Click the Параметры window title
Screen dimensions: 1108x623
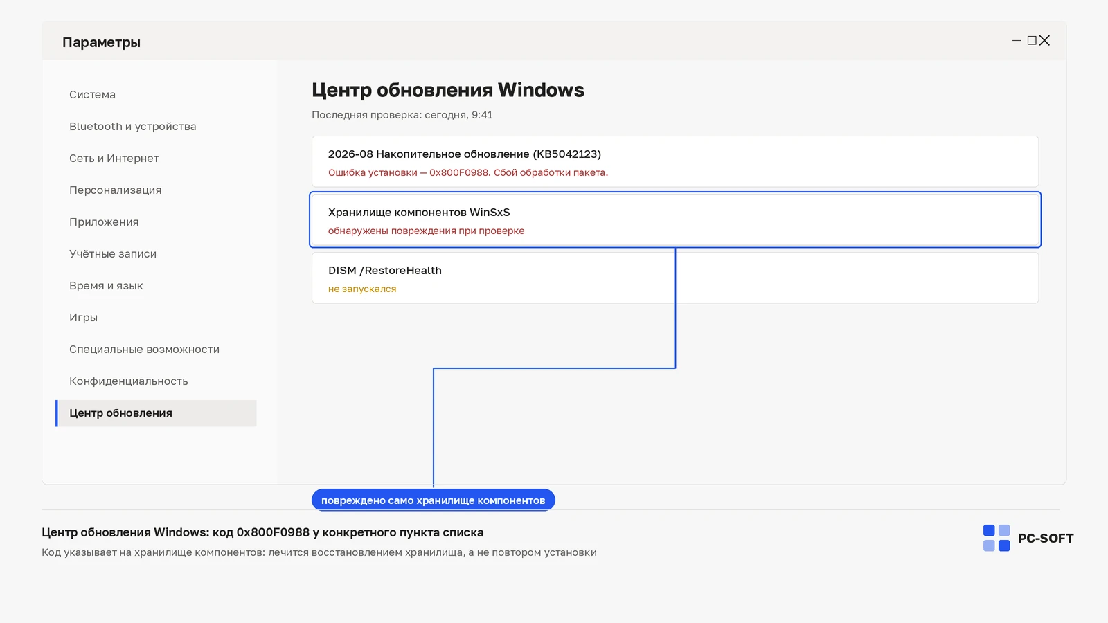click(101, 42)
